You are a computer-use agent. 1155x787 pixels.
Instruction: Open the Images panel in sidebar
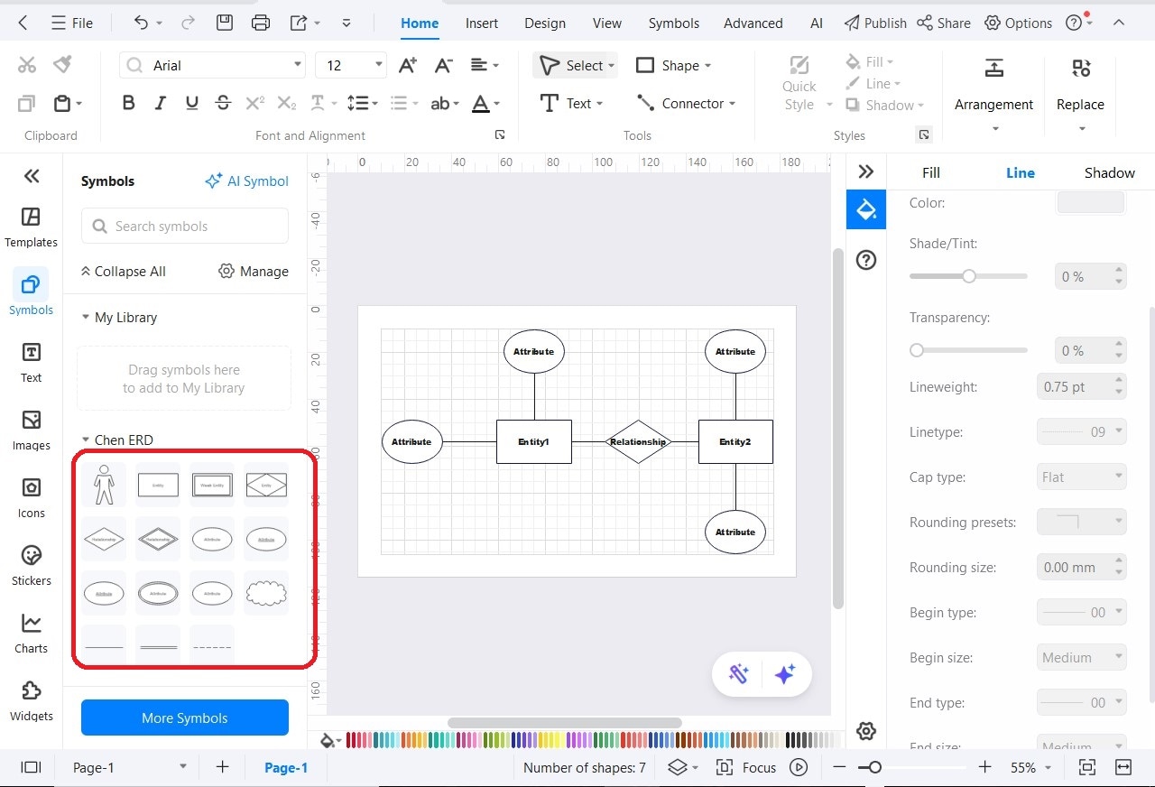(31, 431)
